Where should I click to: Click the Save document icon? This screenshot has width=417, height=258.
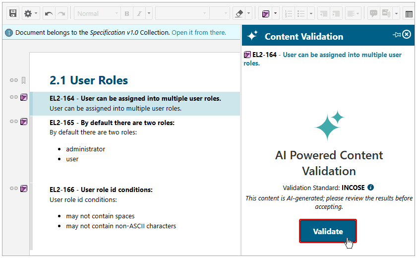pos(13,13)
